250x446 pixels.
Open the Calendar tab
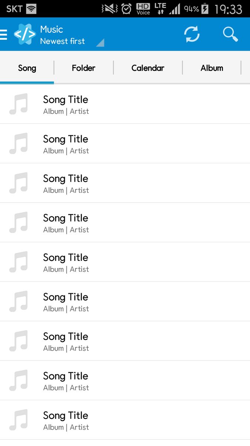148,68
